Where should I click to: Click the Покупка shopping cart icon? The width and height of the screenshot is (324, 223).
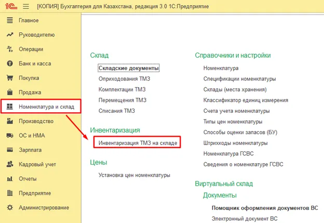(x=10, y=78)
